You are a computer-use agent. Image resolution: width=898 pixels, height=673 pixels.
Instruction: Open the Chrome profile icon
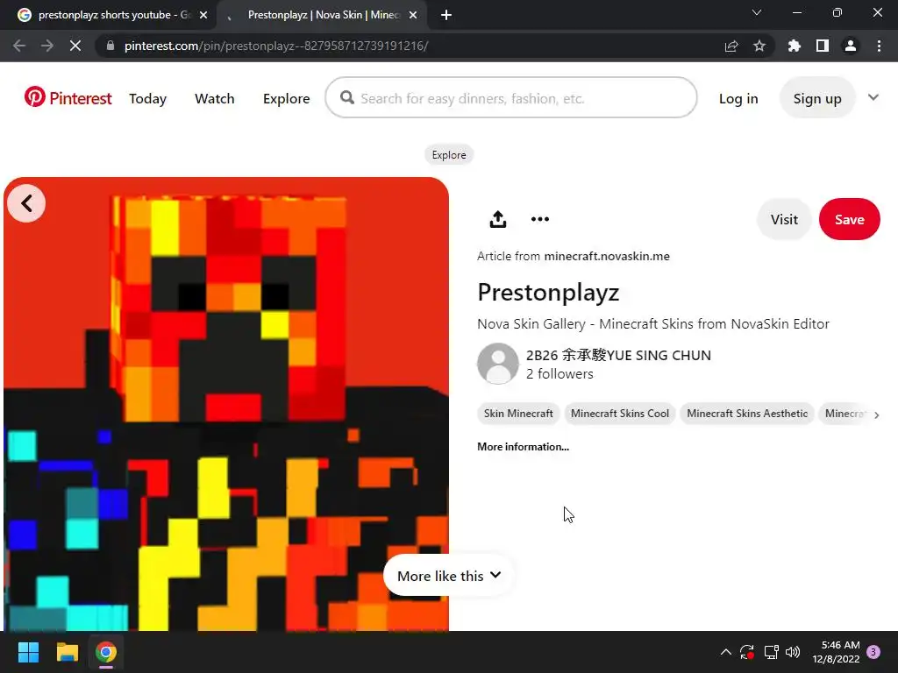(x=851, y=46)
